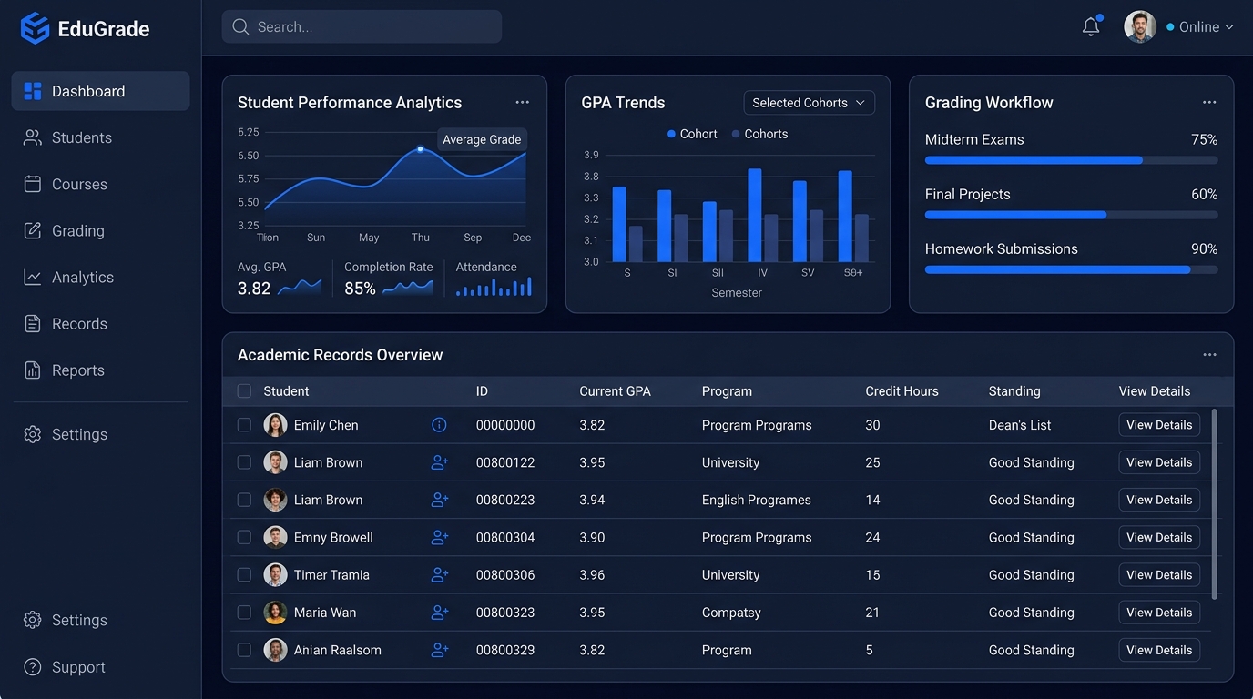The height and width of the screenshot is (699, 1253).
Task: Click the Reports file icon
Action: coord(33,370)
